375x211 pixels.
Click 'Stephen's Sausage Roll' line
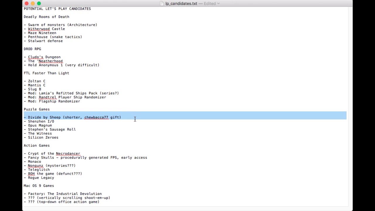[x=50, y=130]
